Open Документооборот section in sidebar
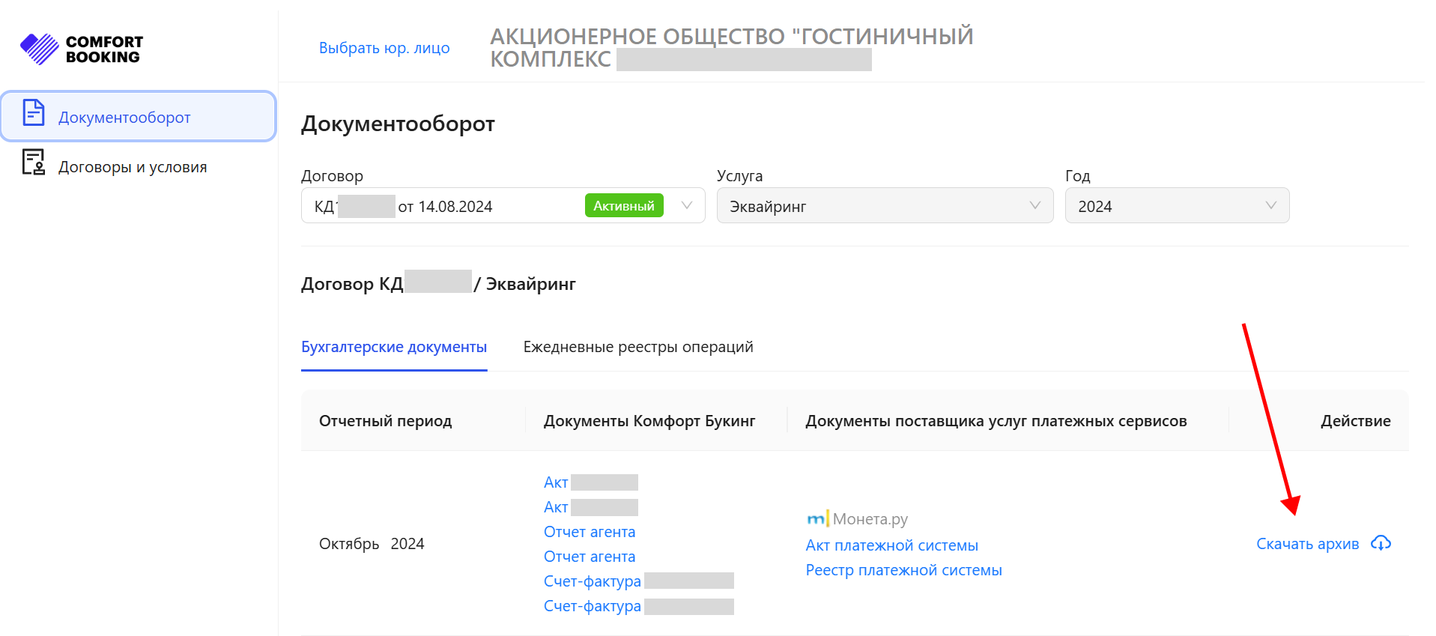This screenshot has height=636, width=1436. tap(139, 116)
